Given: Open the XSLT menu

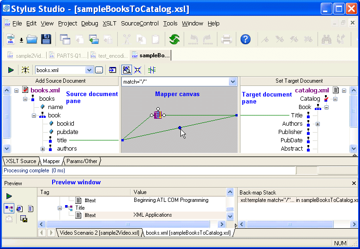Looking at the screenshot, I should pyautogui.click(x=109, y=24).
